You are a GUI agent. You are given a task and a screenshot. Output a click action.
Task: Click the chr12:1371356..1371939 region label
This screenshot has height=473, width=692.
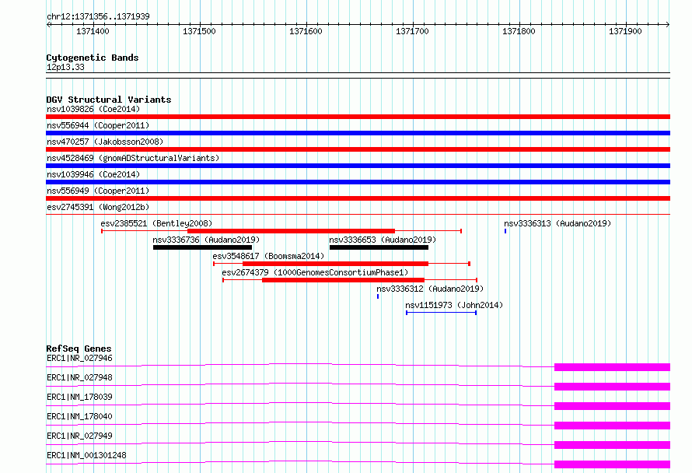tap(98, 16)
